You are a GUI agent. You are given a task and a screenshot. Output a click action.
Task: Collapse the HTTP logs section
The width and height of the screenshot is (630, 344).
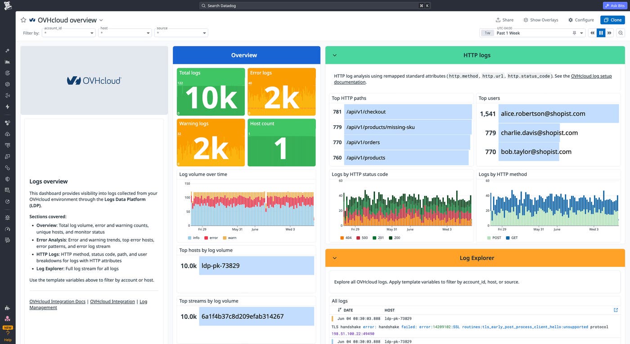pos(334,55)
